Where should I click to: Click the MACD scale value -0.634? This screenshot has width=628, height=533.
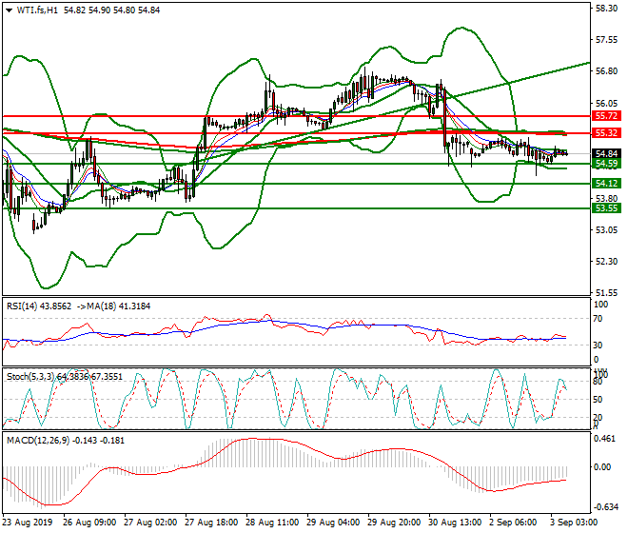tap(605, 507)
